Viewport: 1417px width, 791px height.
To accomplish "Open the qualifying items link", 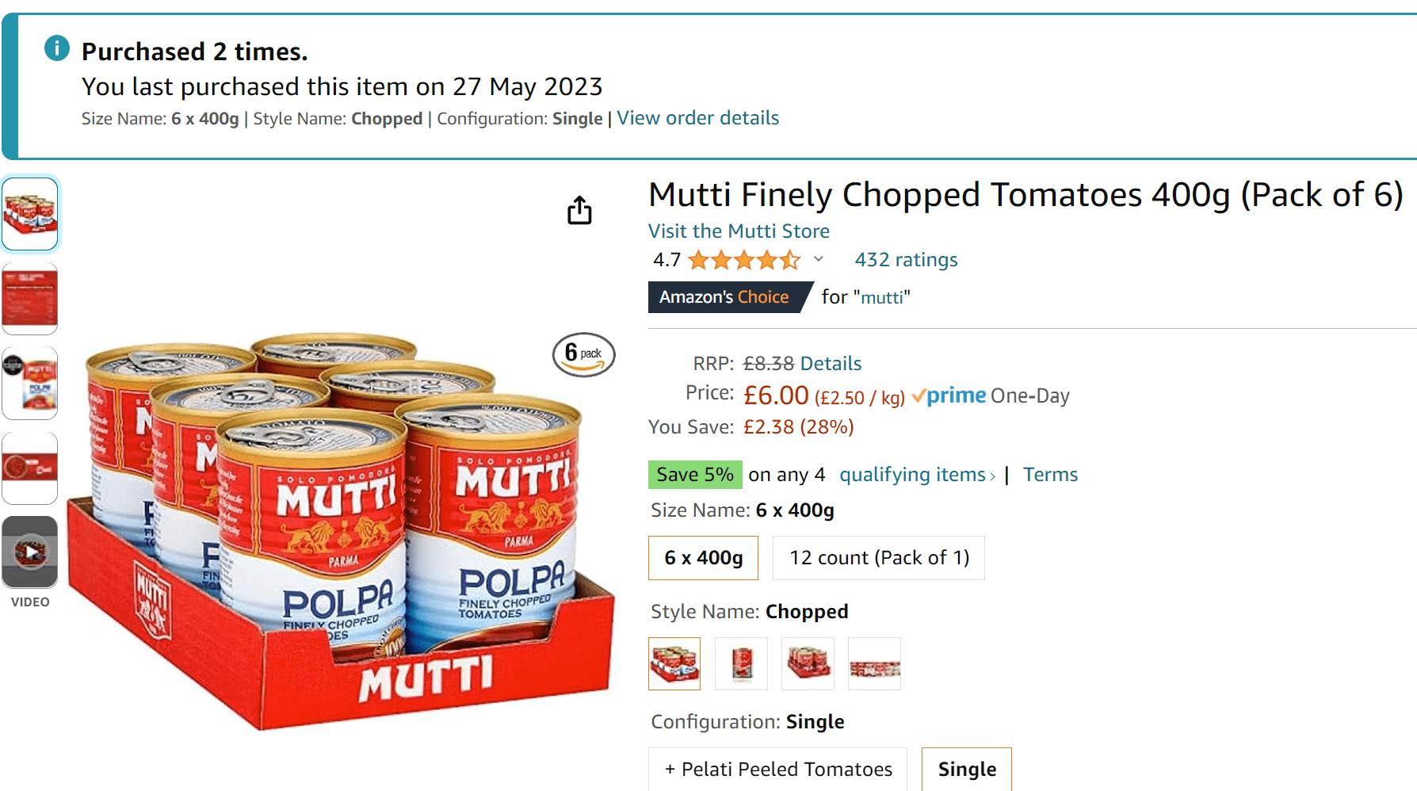I will point(918,475).
